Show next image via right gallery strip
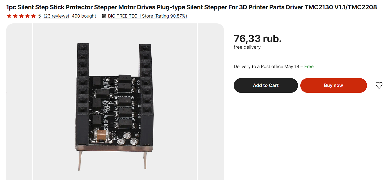This screenshot has height=180, width=388. pos(211,102)
